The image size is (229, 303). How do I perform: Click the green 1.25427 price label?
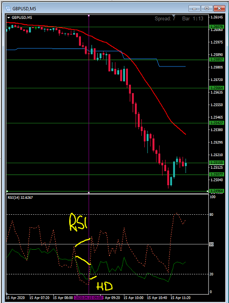click(216, 123)
